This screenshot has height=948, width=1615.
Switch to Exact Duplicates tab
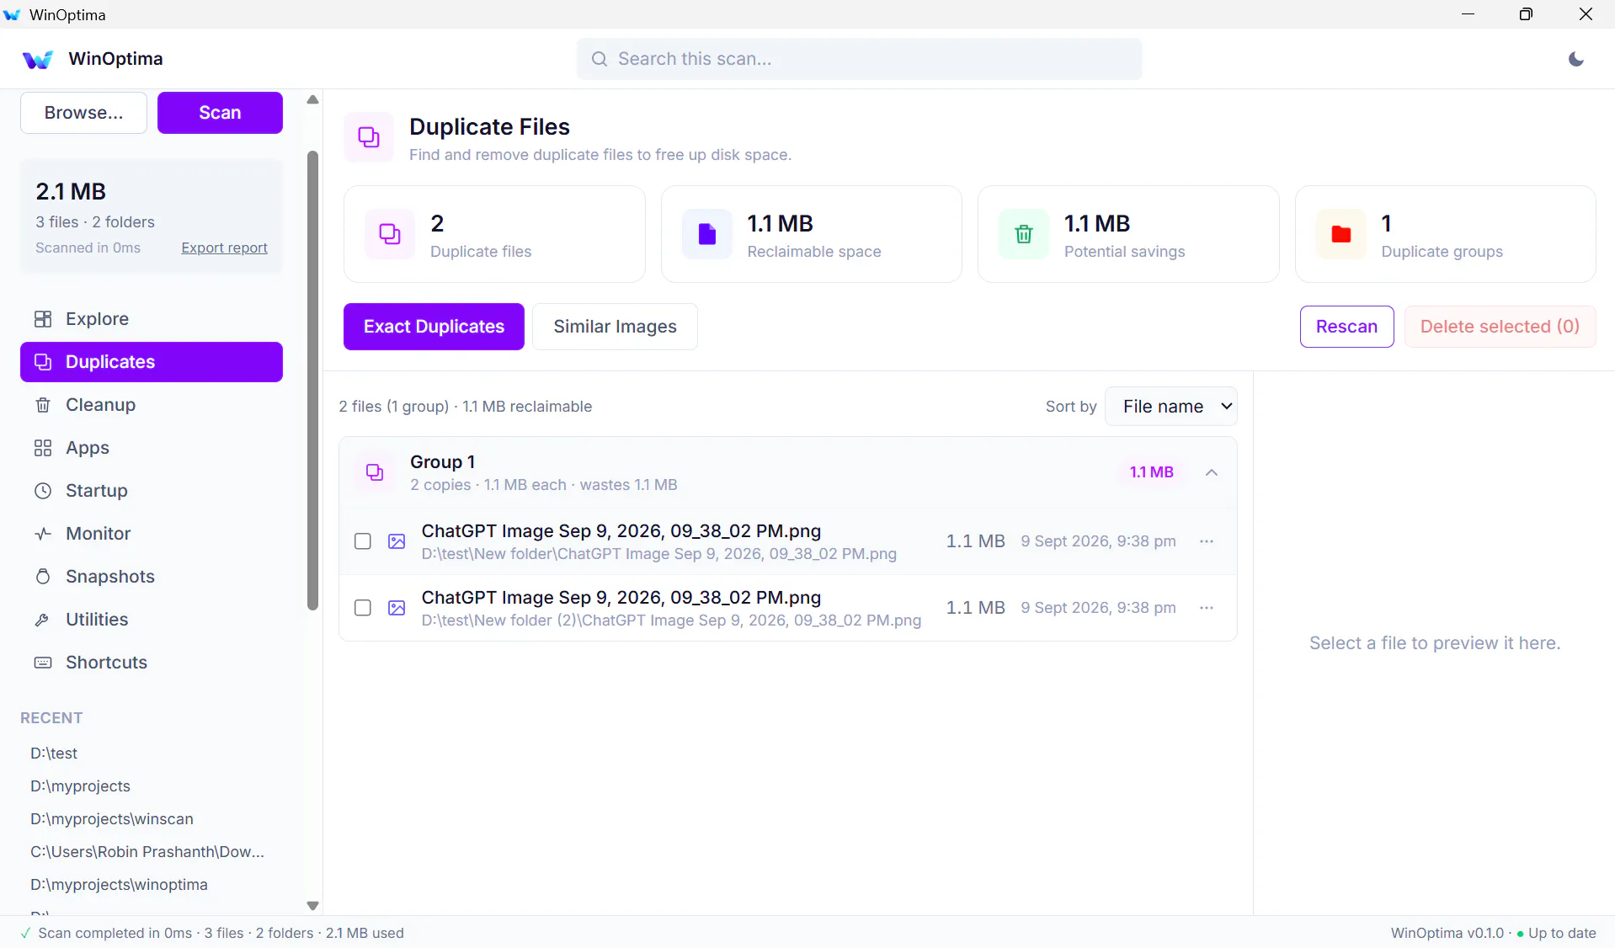(x=434, y=327)
